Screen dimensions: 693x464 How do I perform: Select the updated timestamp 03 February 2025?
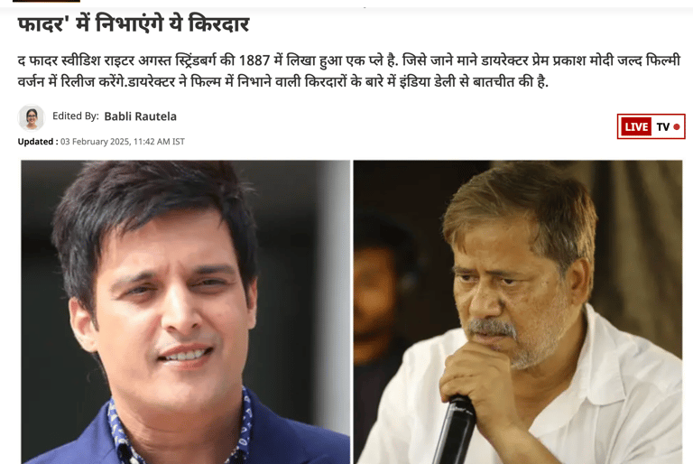[94, 142]
